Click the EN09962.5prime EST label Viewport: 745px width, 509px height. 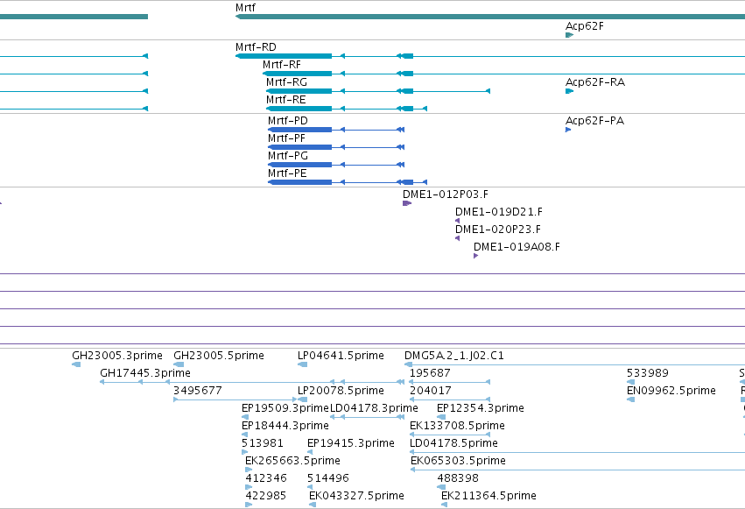(671, 391)
